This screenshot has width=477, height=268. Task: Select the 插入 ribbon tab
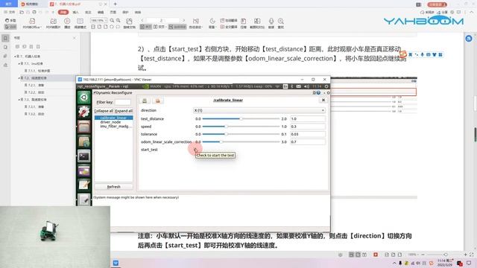(x=75, y=12)
